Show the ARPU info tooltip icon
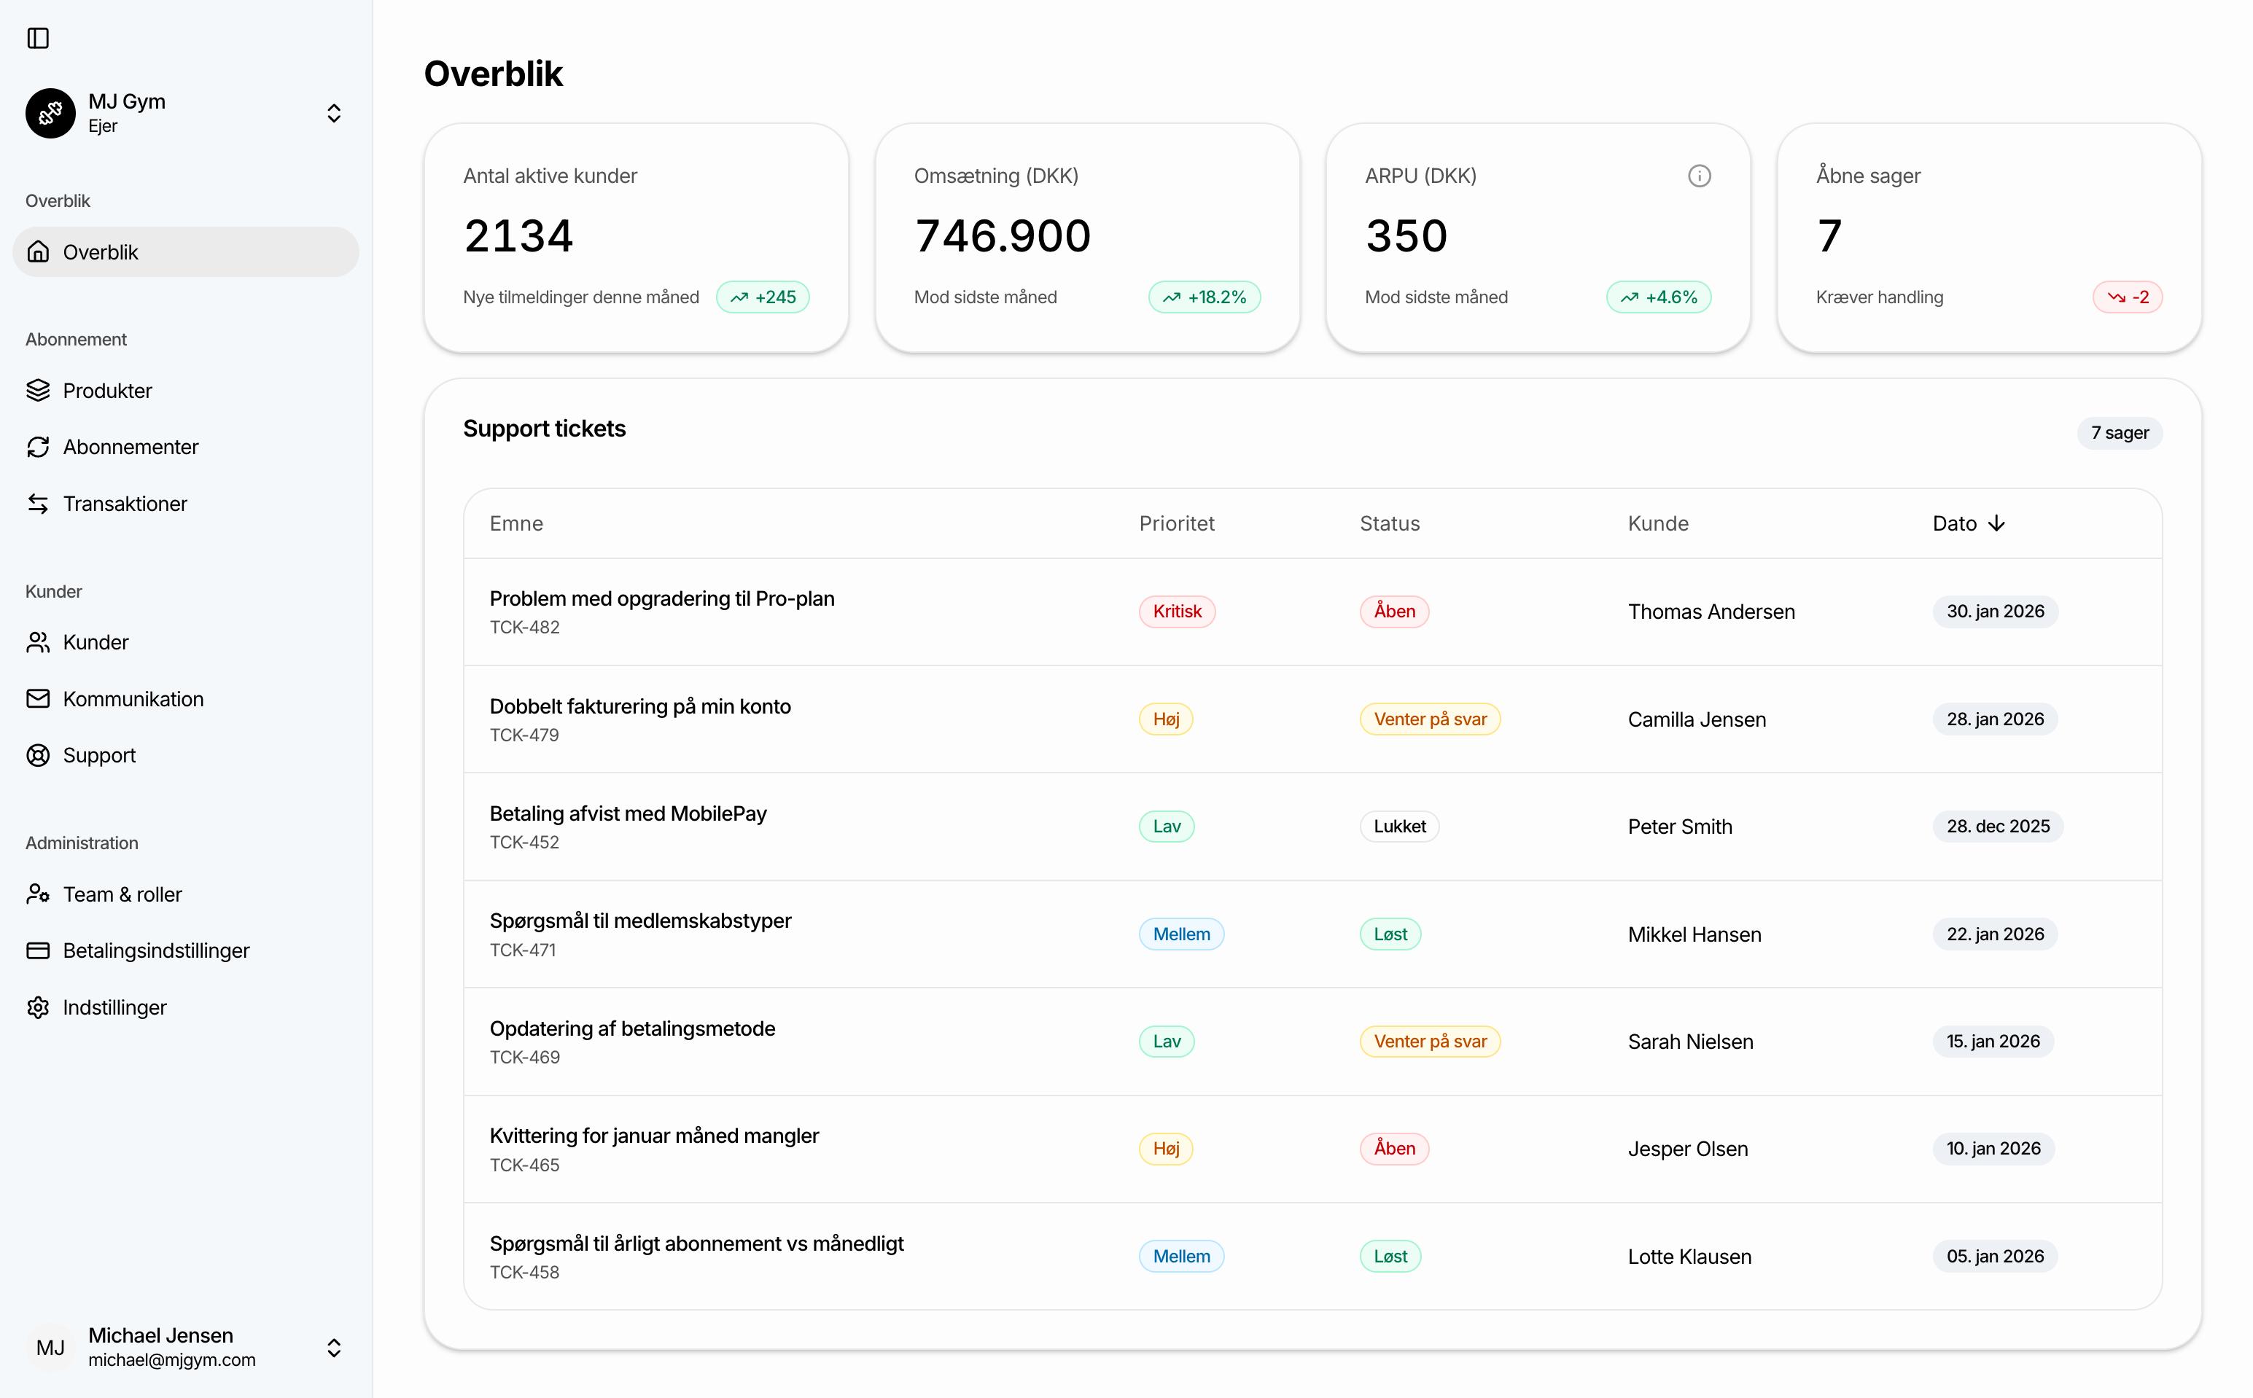This screenshot has height=1398, width=2253. (1699, 176)
